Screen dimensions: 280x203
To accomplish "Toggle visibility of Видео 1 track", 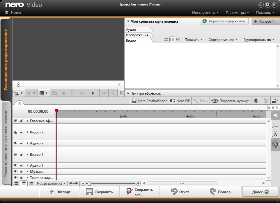I will (16, 155).
